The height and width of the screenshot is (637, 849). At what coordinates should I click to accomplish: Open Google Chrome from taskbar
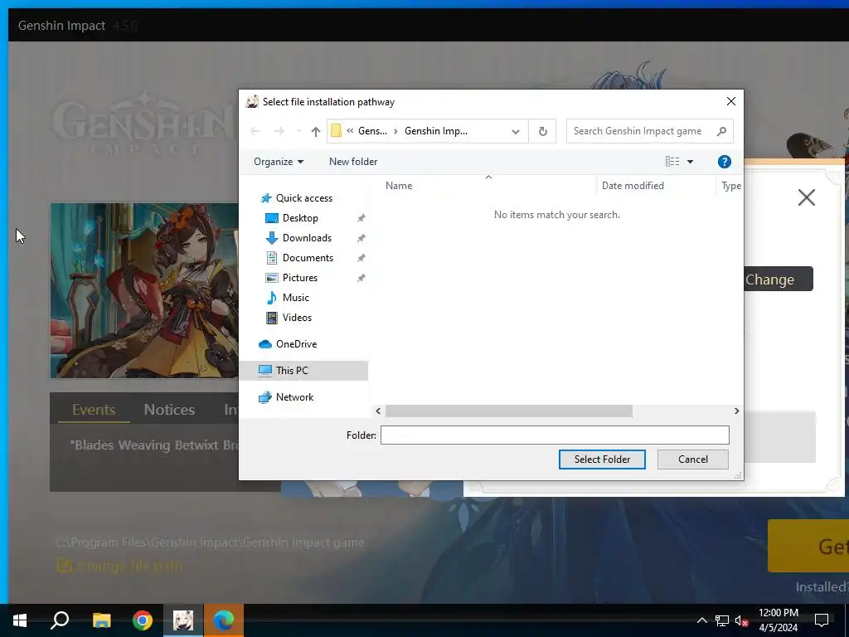(143, 620)
